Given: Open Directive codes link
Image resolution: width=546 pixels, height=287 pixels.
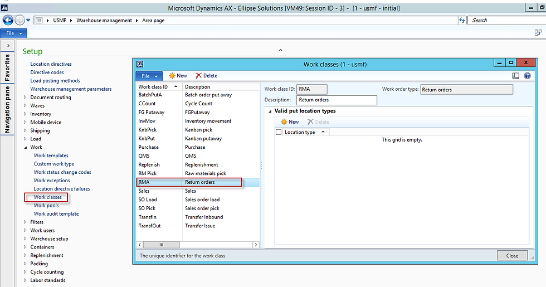Looking at the screenshot, I should coord(47,72).
